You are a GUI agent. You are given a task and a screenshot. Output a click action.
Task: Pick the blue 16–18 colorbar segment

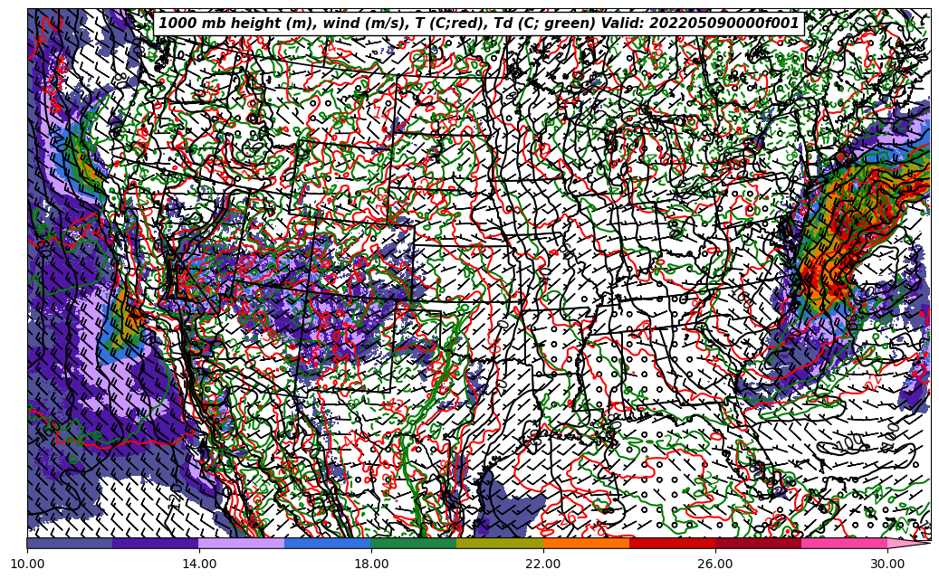click(328, 543)
